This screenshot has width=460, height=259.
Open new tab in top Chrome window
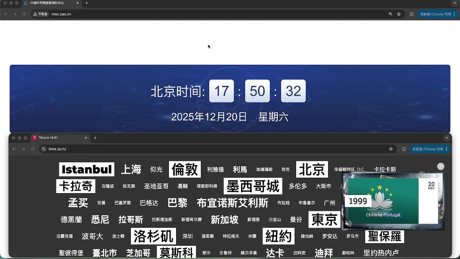click(x=87, y=3)
